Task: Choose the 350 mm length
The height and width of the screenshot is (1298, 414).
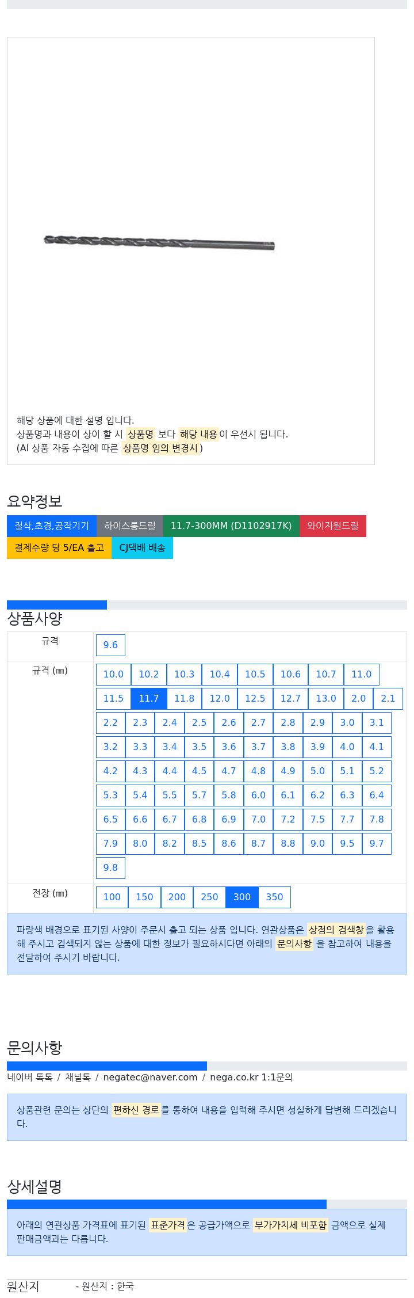Action: pos(274,897)
